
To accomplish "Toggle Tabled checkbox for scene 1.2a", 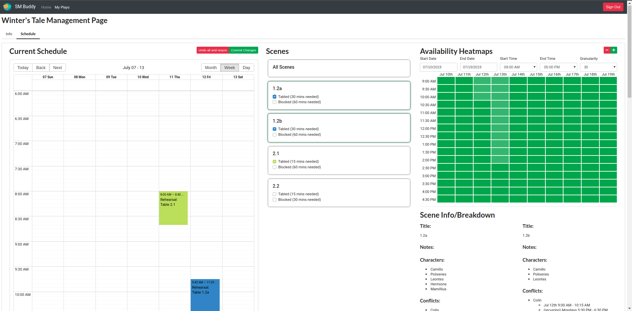I will pos(274,97).
